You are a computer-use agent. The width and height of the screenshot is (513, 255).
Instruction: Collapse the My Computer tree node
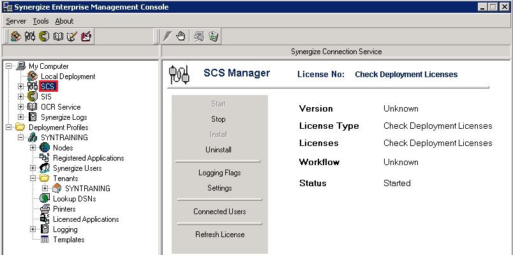click(9, 66)
